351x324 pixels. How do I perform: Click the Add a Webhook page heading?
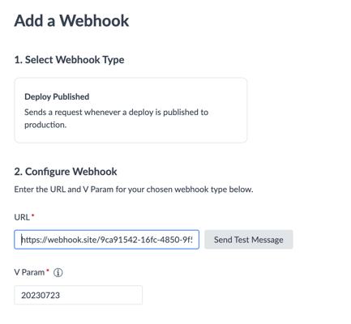(71, 21)
